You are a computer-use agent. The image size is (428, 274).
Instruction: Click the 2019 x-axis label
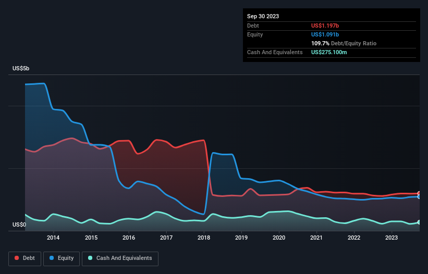tap(241, 238)
